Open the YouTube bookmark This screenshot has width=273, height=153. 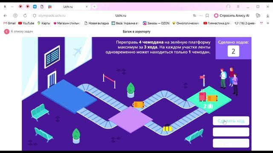tap(26, 23)
